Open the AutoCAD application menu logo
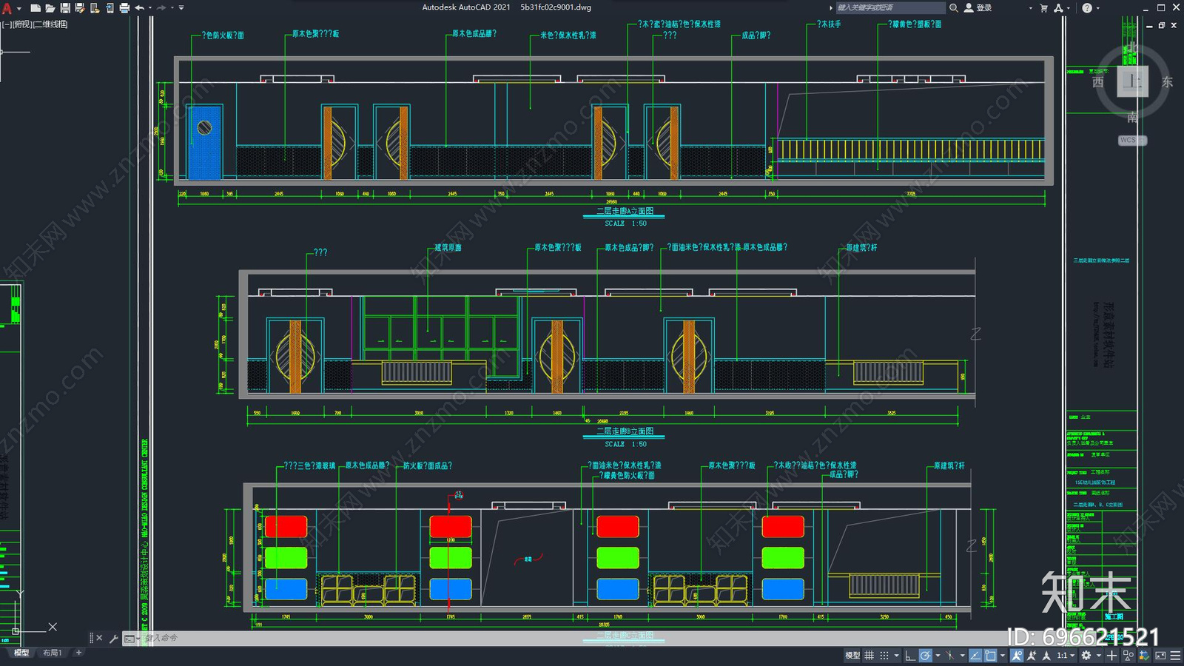1184x666 pixels. coord(7,8)
